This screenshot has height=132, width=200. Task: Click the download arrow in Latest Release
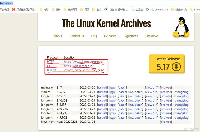pos(176,67)
